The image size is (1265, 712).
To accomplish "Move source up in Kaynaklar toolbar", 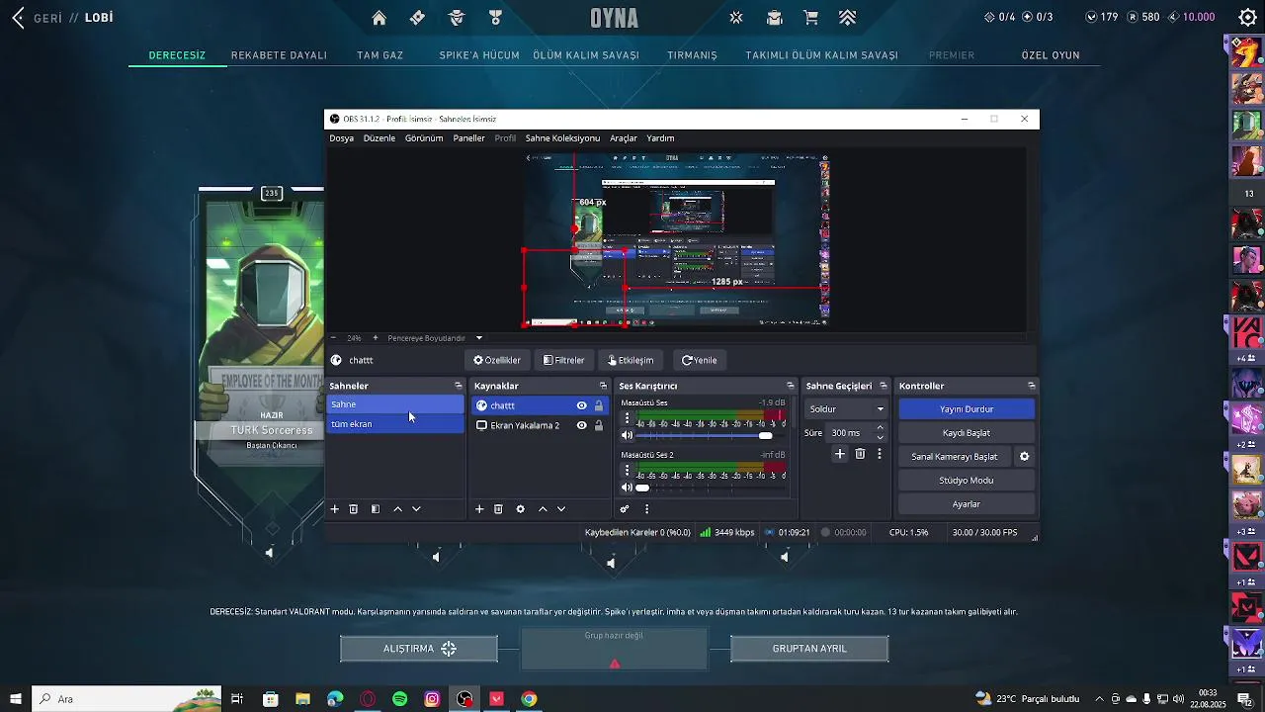I will tap(543, 509).
